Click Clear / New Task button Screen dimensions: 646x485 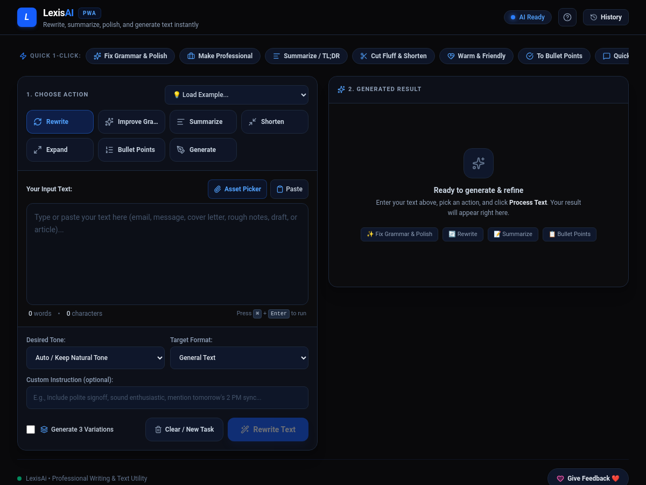pyautogui.click(x=184, y=429)
